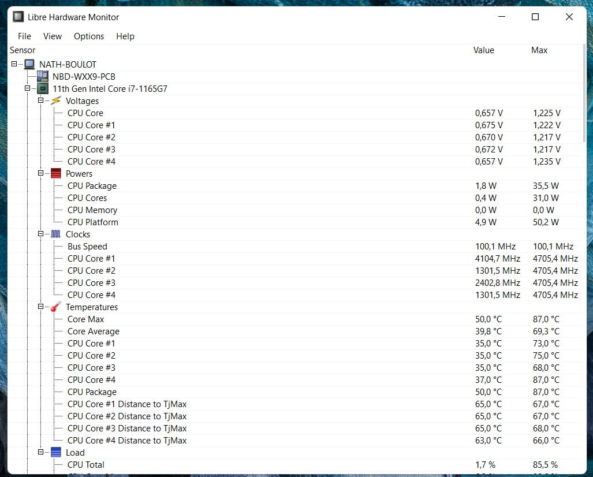Select Temperatures CPU Core #3 row
Image resolution: width=593 pixels, height=477 pixels.
tap(295, 368)
